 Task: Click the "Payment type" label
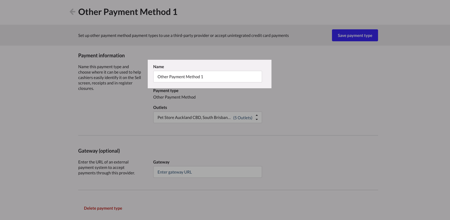[x=166, y=91]
